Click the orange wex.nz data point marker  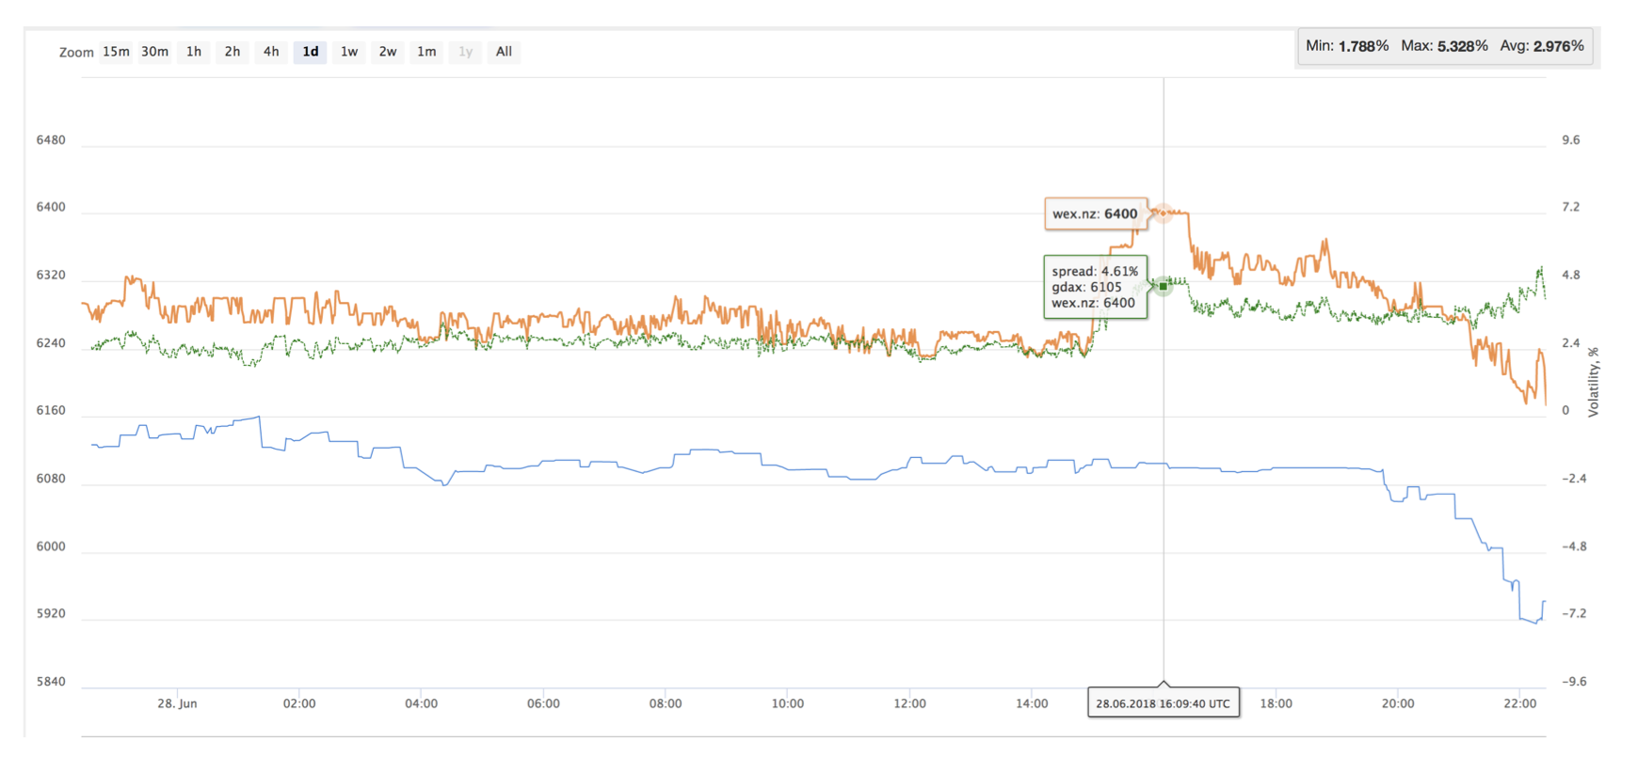pyautogui.click(x=1164, y=213)
